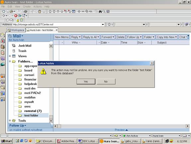Click the Next Unread red-star down arrow

pos(66,11)
